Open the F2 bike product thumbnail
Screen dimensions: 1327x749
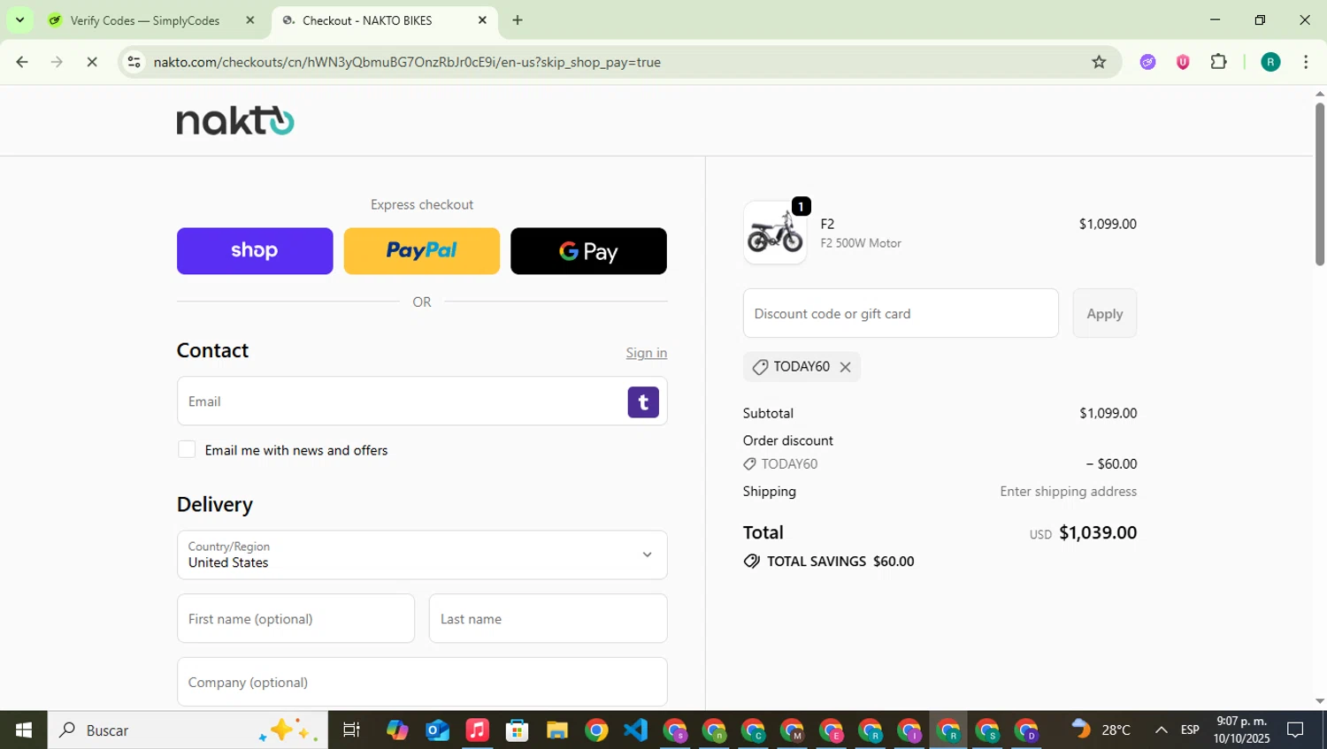775,233
